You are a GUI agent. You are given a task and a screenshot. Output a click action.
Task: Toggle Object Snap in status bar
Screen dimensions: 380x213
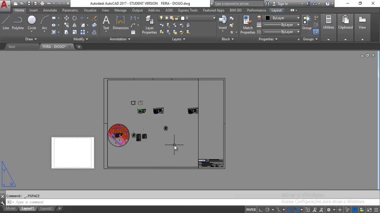(296, 210)
